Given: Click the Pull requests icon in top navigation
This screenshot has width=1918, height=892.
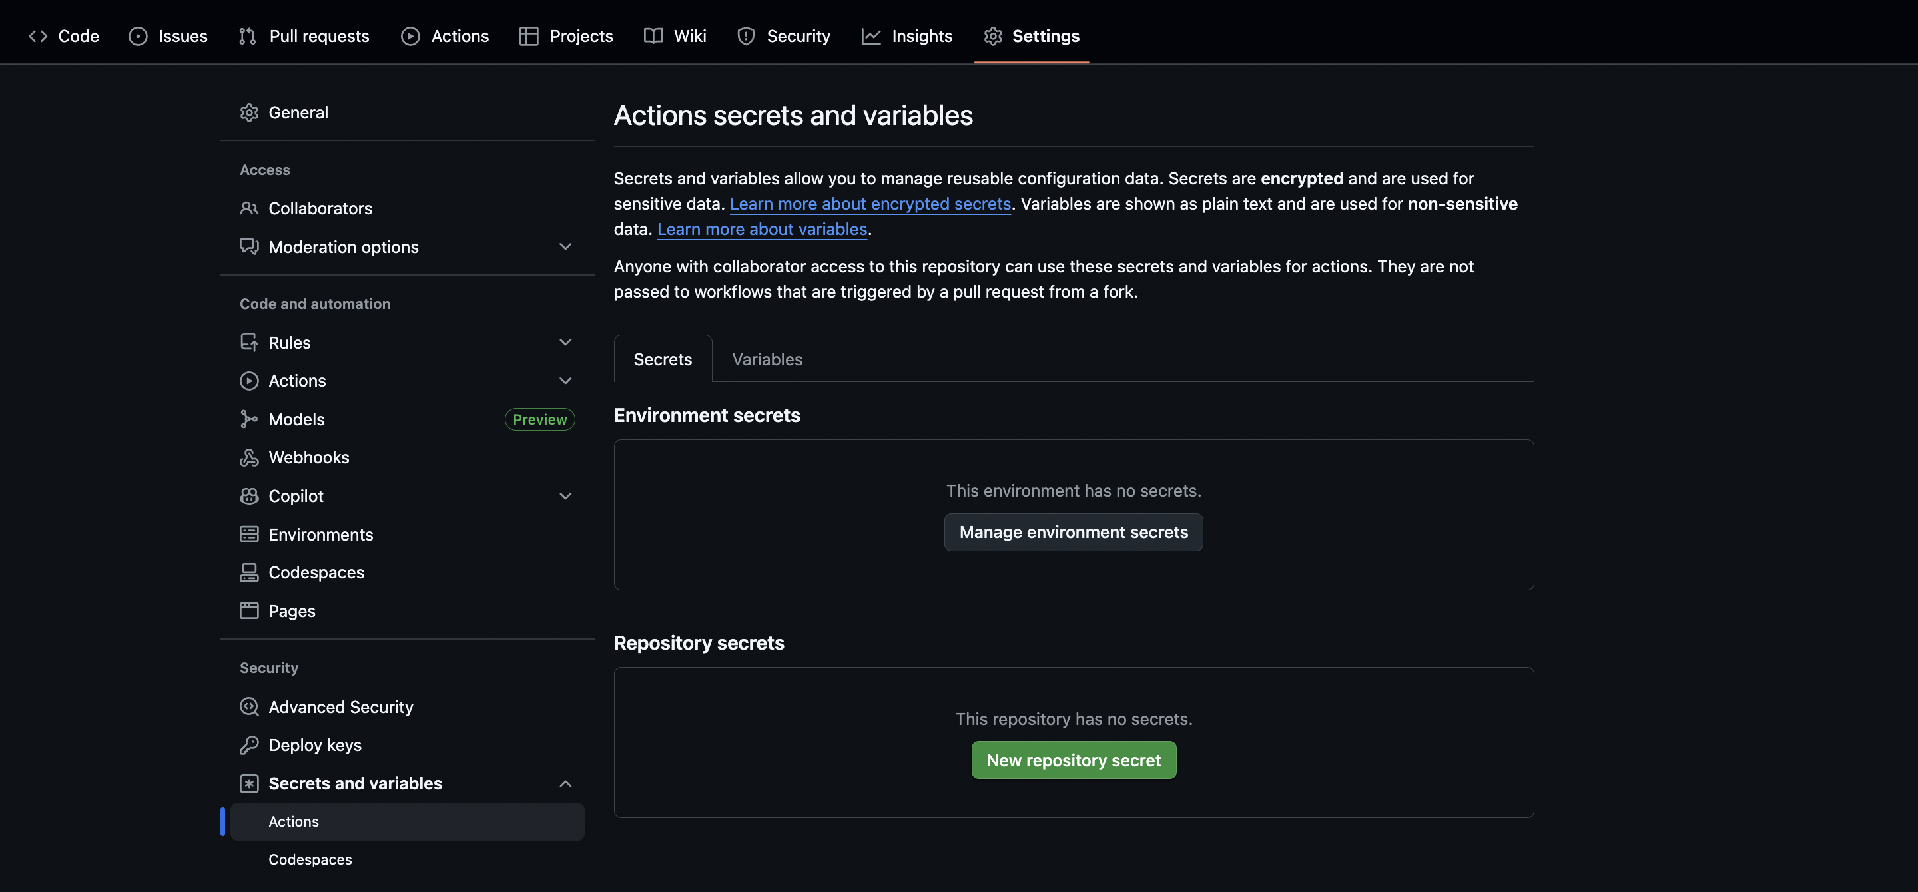Looking at the screenshot, I should pyautogui.click(x=247, y=36).
